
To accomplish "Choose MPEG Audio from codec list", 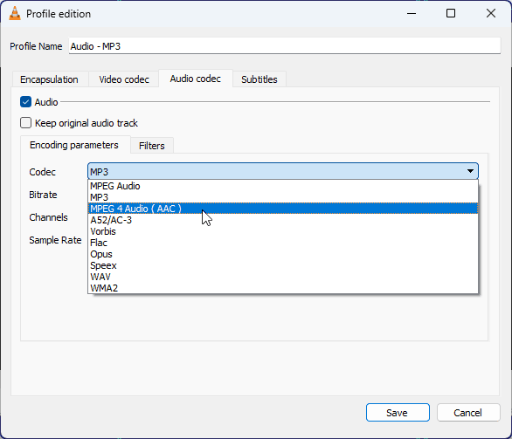I will pos(283,186).
